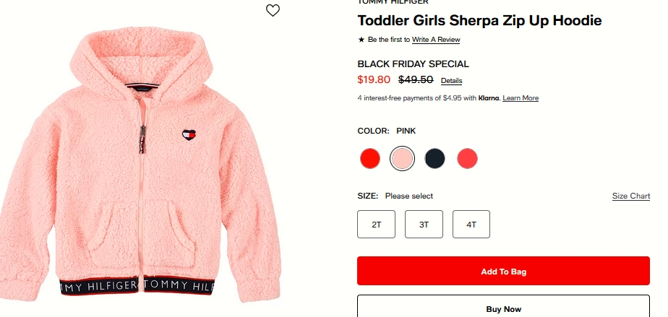Click the Buy Now button
Image resolution: width=668 pixels, height=317 pixels.
[x=504, y=306]
